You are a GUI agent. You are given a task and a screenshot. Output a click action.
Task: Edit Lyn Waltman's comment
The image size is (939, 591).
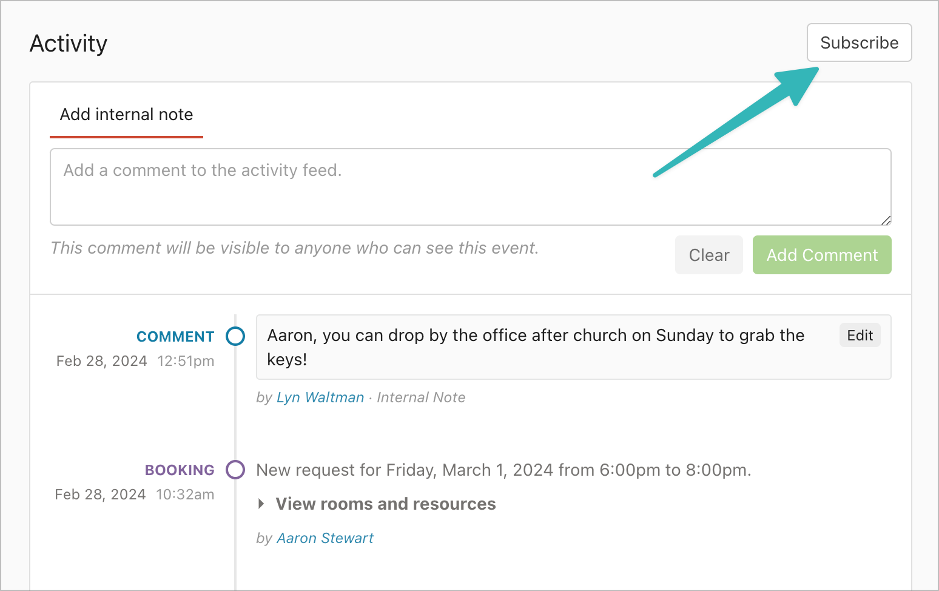[860, 336]
